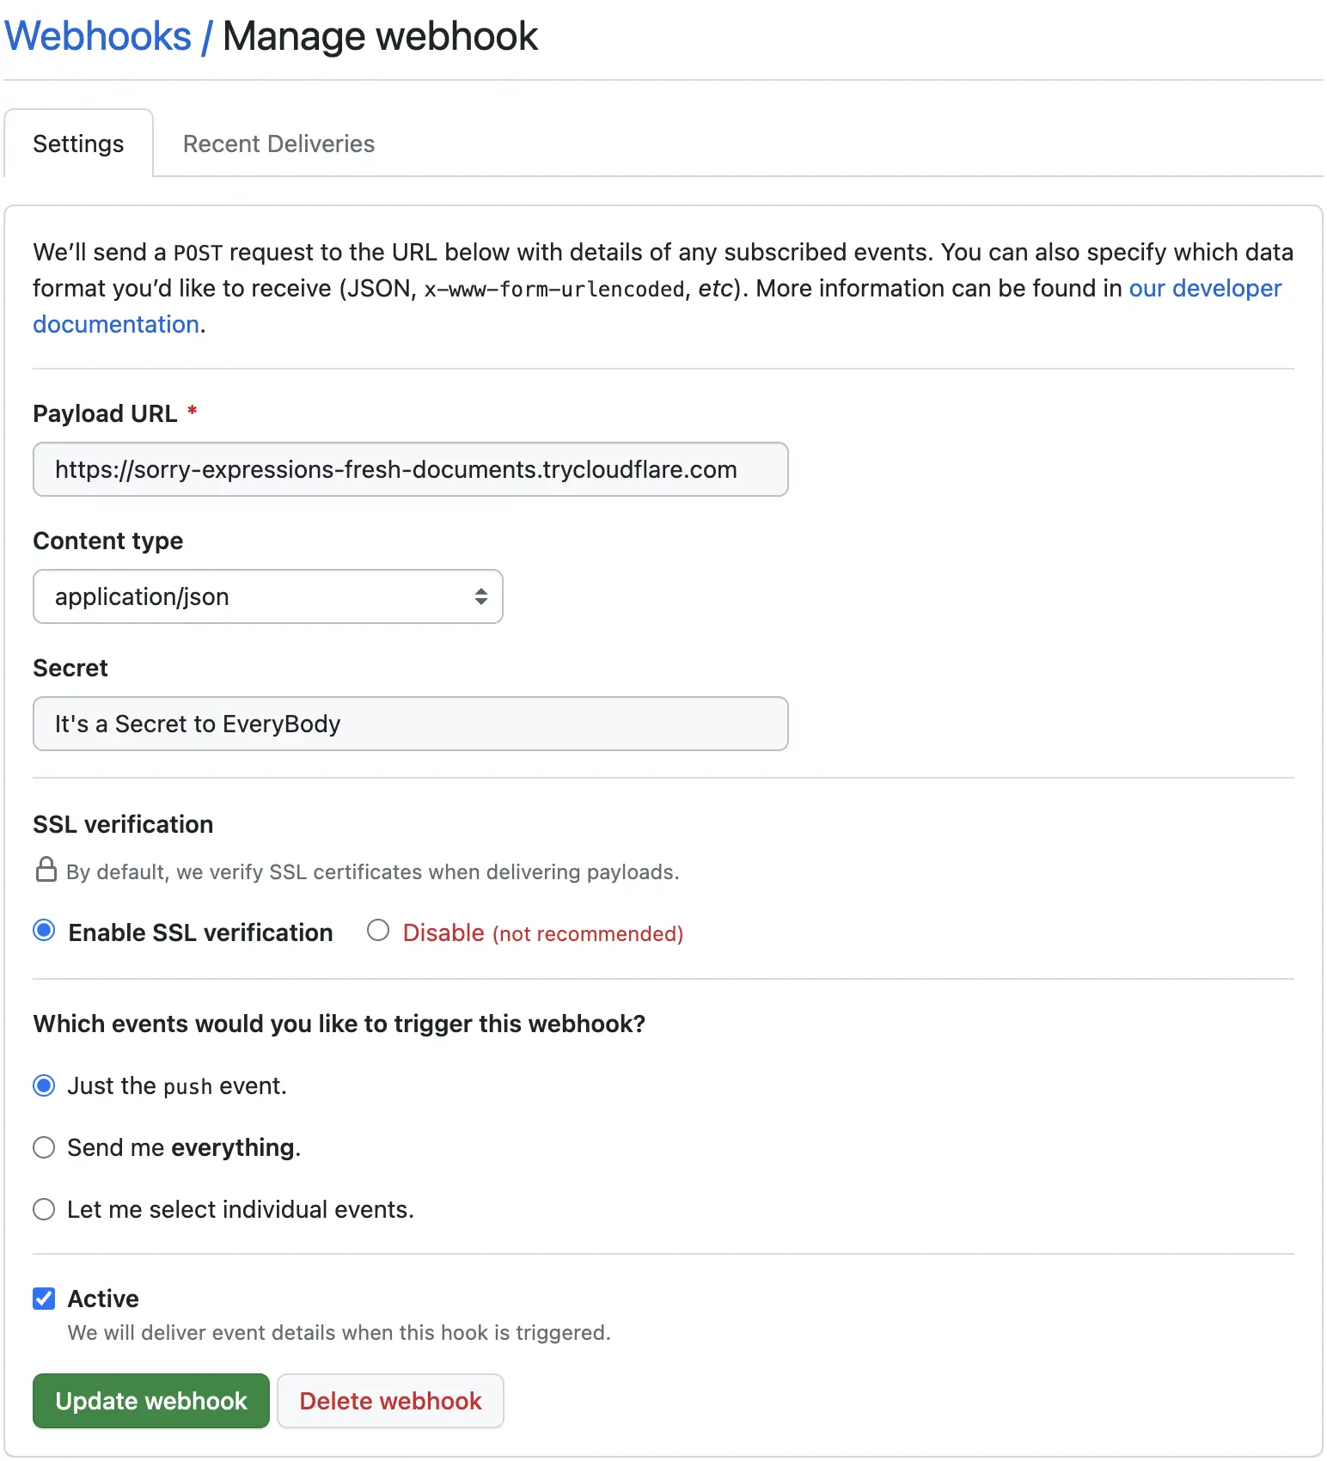Click the Content type dropdown arrows
This screenshot has height=1461, width=1327.
pyautogui.click(x=481, y=596)
